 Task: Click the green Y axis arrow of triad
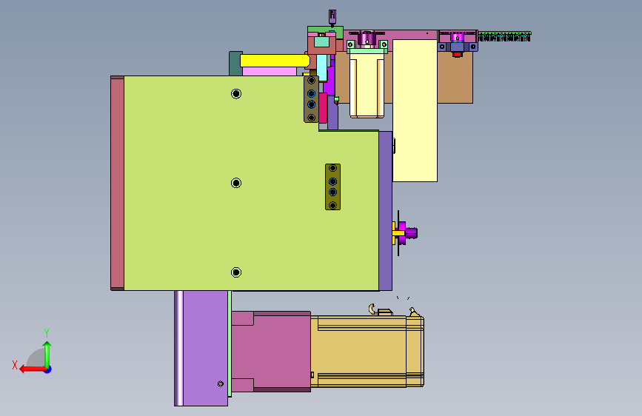tap(47, 354)
